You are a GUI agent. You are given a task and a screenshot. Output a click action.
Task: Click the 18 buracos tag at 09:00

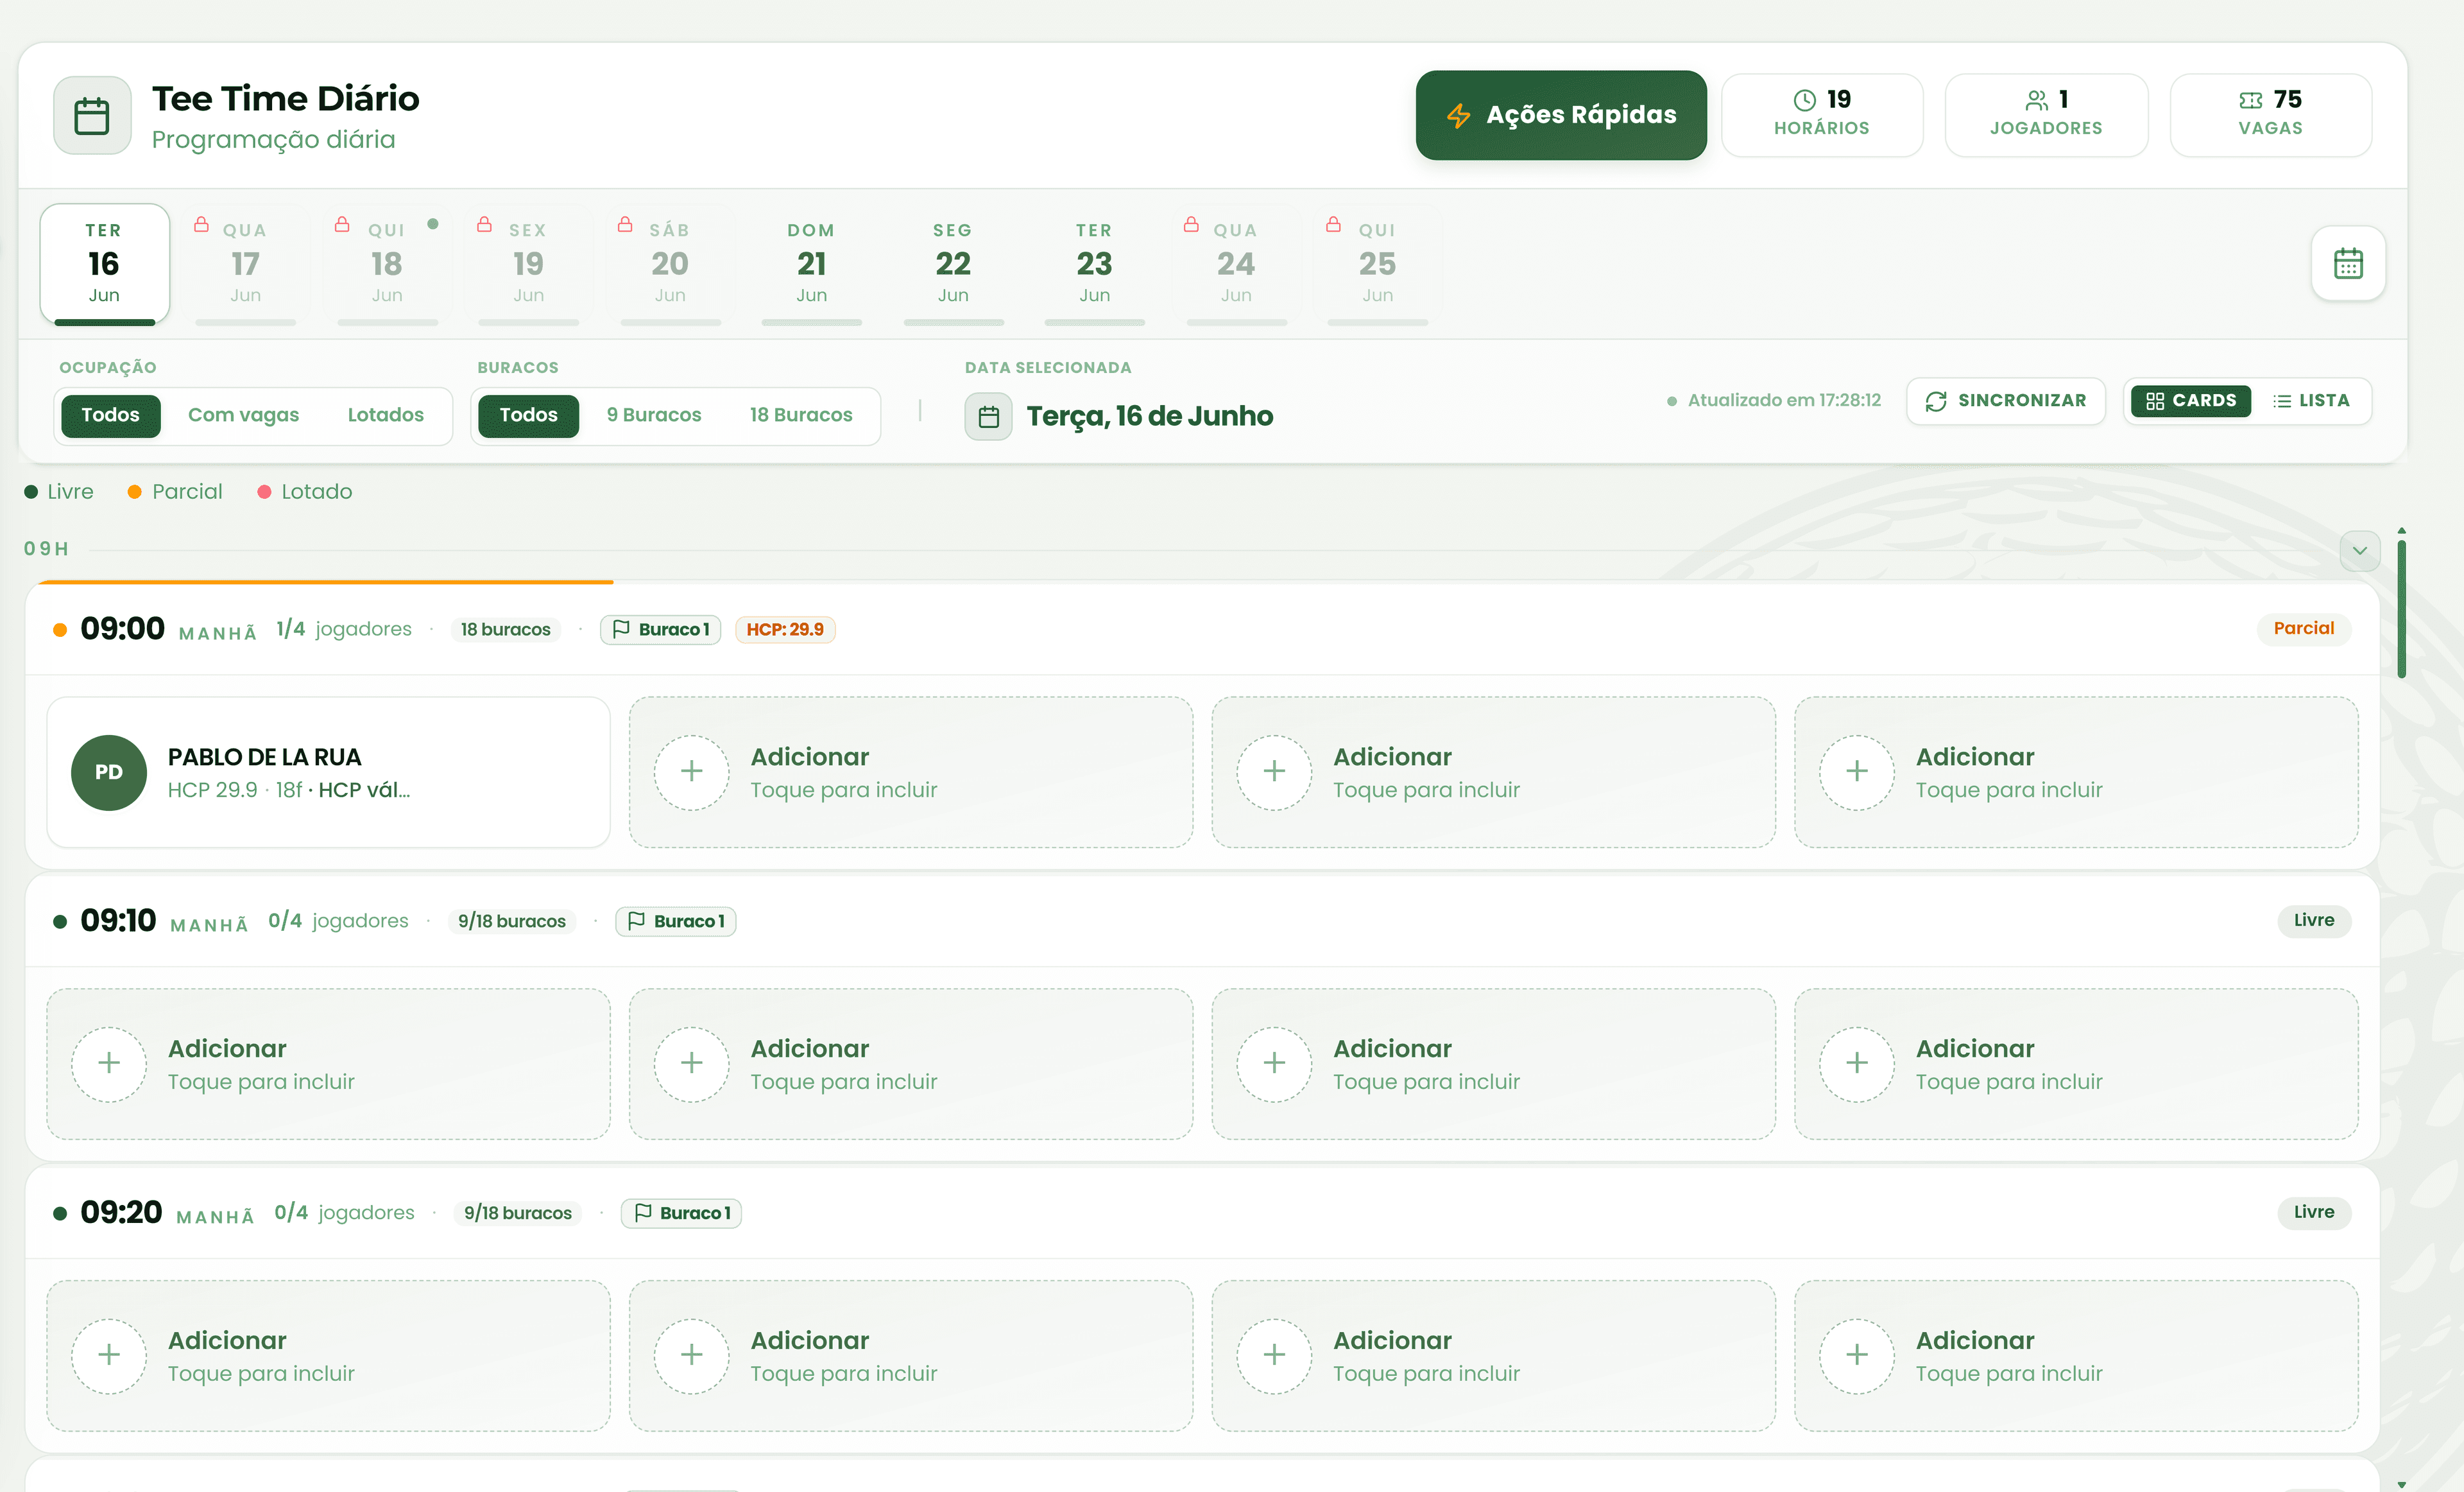point(505,629)
